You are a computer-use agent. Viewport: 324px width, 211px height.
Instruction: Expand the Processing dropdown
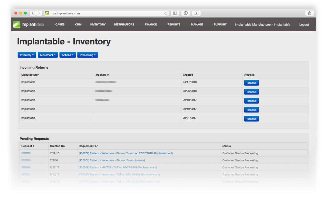pyautogui.click(x=87, y=55)
